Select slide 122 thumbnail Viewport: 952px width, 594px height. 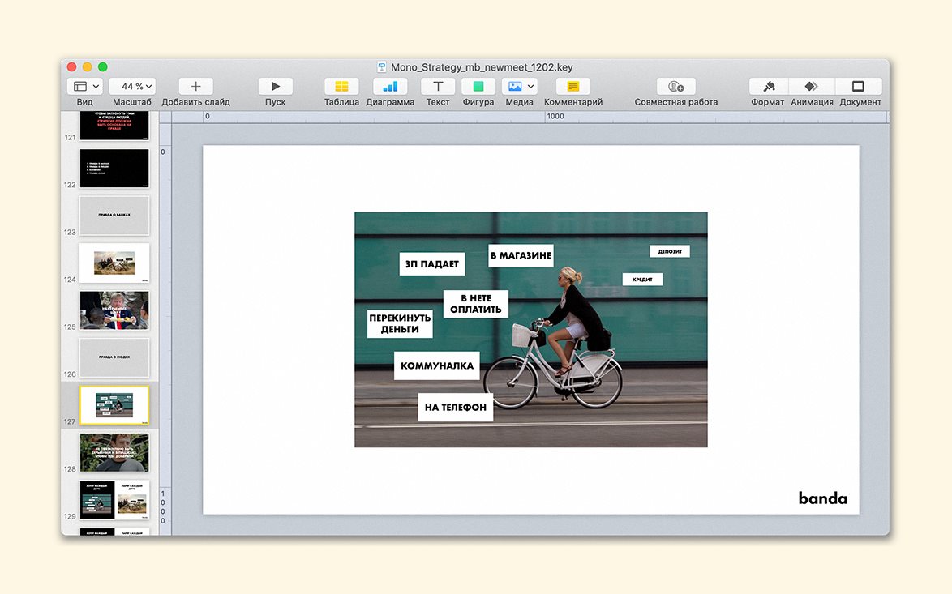pyautogui.click(x=114, y=168)
